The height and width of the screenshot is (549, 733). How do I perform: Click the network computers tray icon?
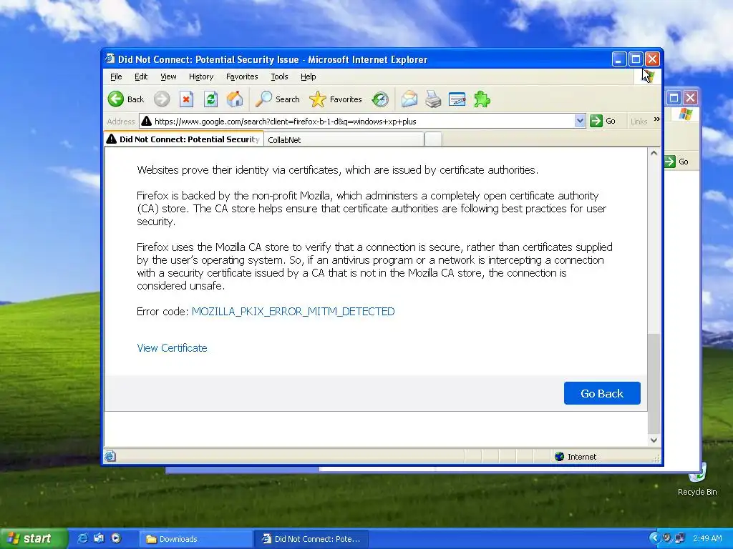679,538
